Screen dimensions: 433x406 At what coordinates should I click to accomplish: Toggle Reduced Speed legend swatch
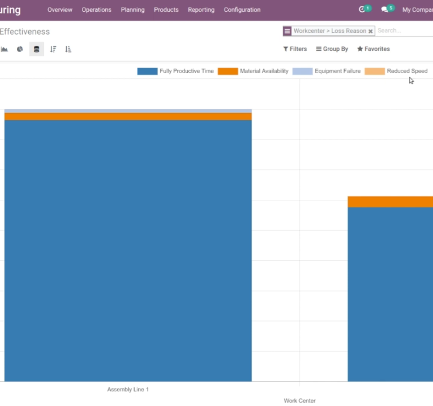click(x=374, y=71)
